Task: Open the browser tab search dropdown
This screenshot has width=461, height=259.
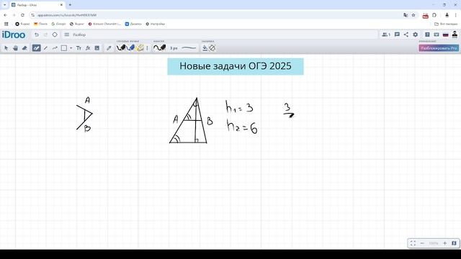Action: [4, 5]
